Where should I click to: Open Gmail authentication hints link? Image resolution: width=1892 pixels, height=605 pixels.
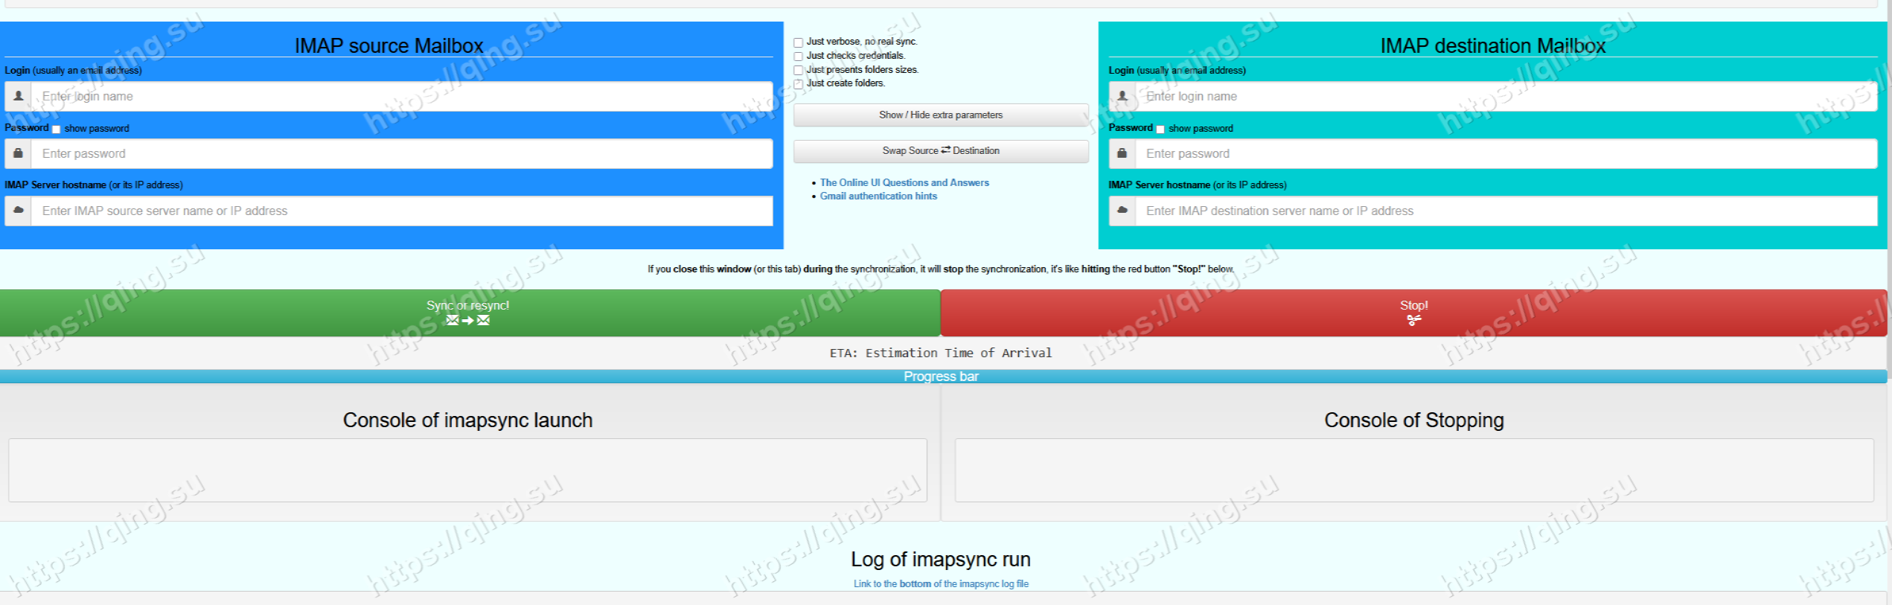click(878, 196)
